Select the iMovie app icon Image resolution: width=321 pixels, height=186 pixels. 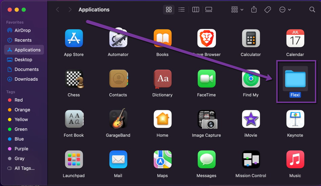click(251, 119)
